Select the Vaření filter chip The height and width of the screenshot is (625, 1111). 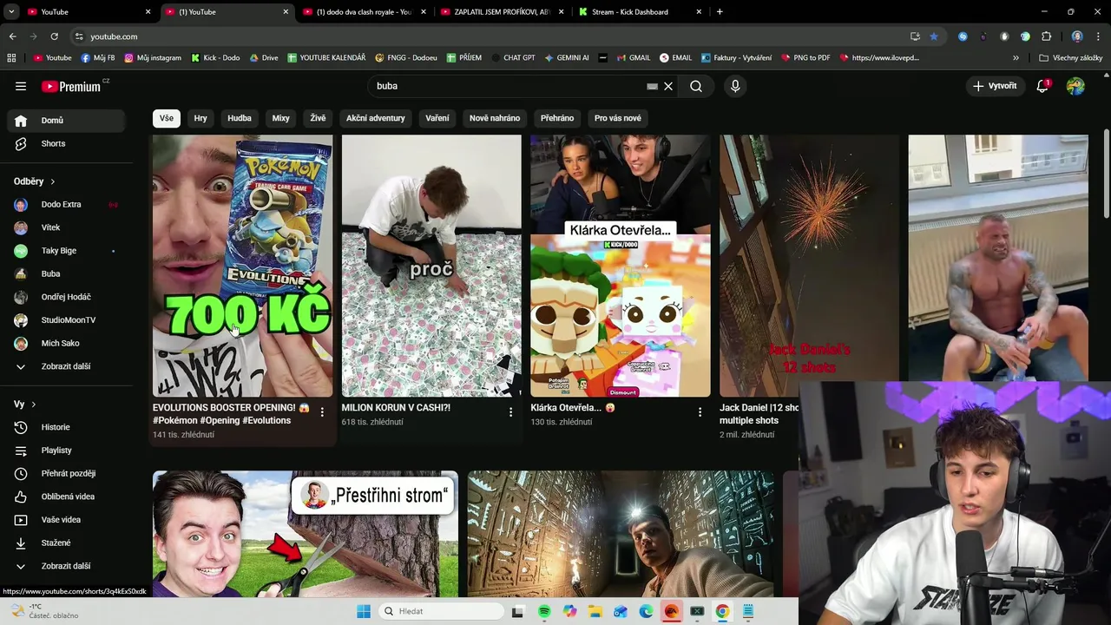[x=437, y=118]
